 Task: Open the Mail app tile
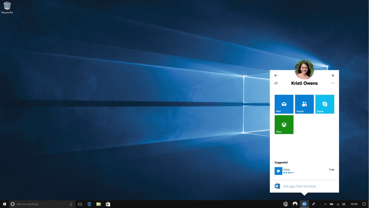coord(284,104)
